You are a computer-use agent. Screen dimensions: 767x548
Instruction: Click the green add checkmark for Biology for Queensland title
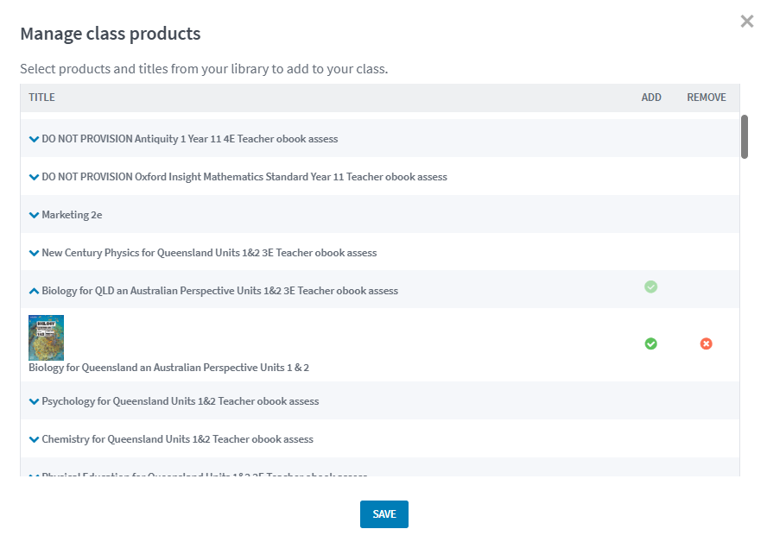[651, 343]
